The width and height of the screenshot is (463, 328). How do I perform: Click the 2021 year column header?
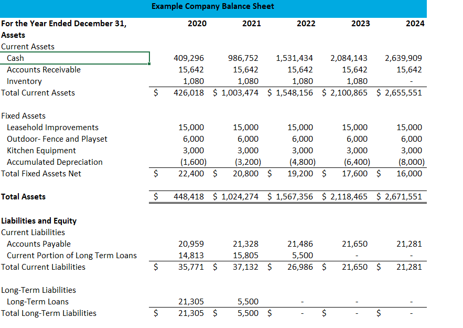click(252, 24)
